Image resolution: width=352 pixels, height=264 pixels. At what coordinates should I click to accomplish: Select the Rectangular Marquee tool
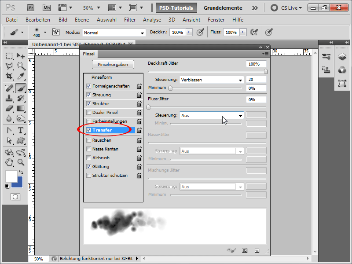click(9, 55)
